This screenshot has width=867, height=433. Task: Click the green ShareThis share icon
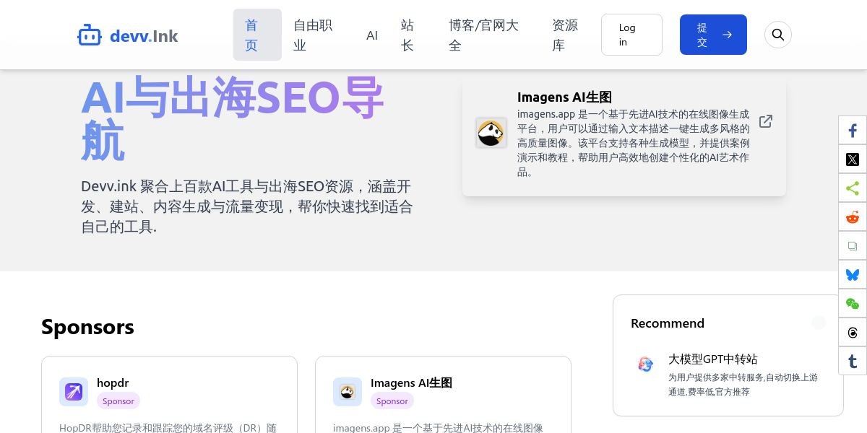pyautogui.click(x=853, y=188)
